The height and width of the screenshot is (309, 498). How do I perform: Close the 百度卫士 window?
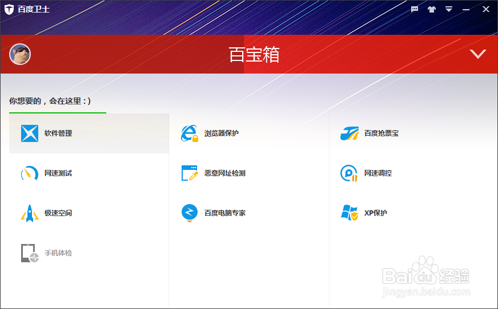pyautogui.click(x=486, y=9)
